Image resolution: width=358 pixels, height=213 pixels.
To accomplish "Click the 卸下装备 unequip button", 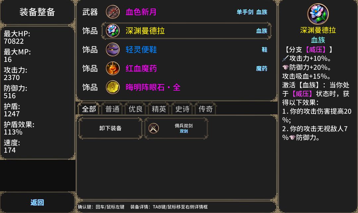I will pos(110,128).
